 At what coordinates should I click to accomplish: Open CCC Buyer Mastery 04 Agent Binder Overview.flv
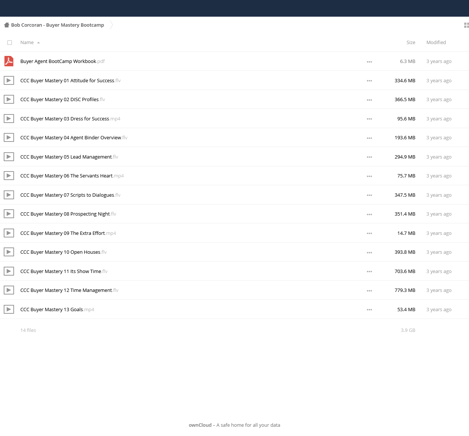pos(74,138)
